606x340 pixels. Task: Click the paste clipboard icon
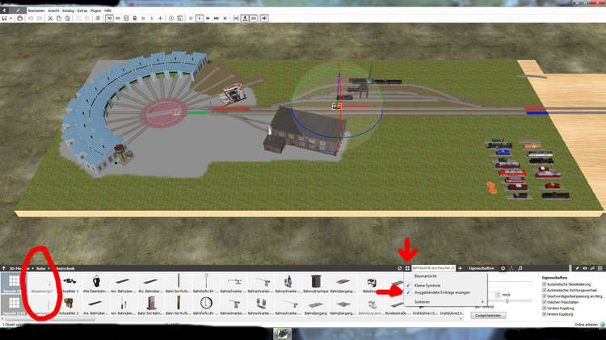[68, 18]
